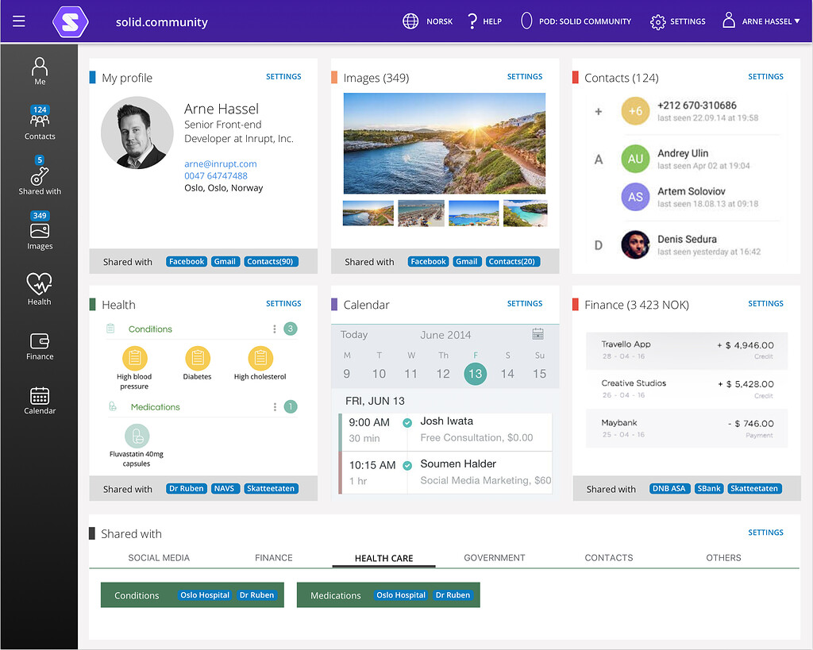The height and width of the screenshot is (650, 813).
Task: Click the date picker icon in Calendar widget
Action: click(538, 334)
